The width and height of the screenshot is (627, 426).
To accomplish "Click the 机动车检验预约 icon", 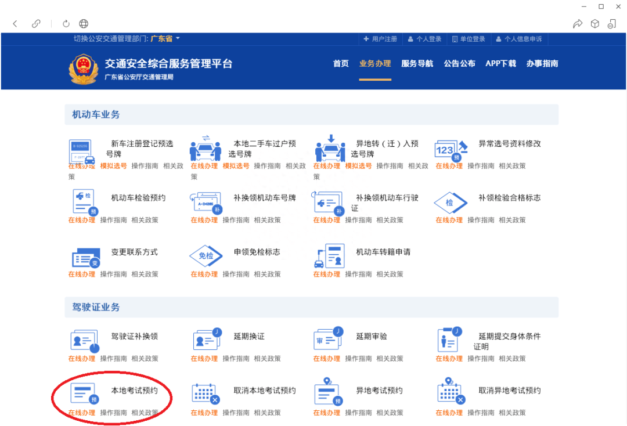I will click(84, 202).
